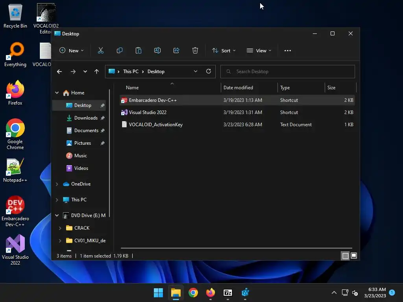403x302 pixels.
Task: Open Windows Start menu in taskbar
Action: [158, 293]
